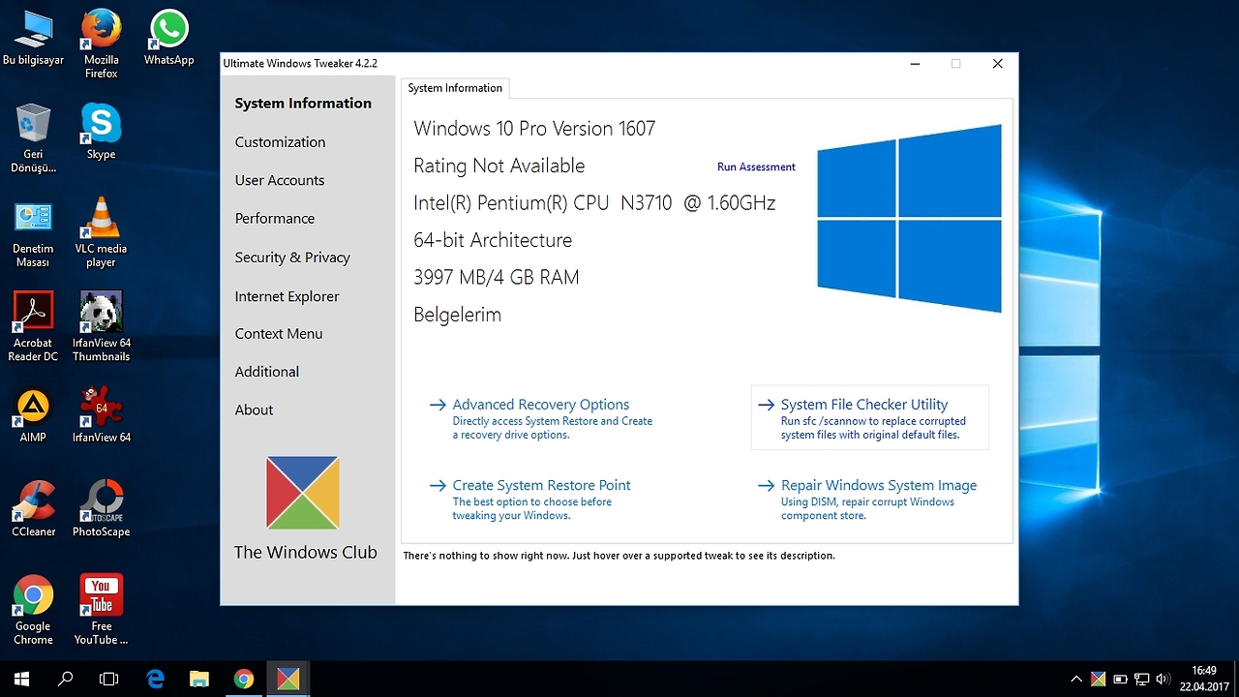Launch System File Checker Utility
The height and width of the screenshot is (697, 1239).
[869, 418]
